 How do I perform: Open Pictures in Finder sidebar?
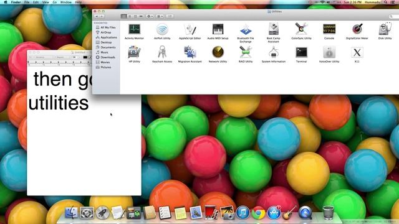[x=103, y=67]
